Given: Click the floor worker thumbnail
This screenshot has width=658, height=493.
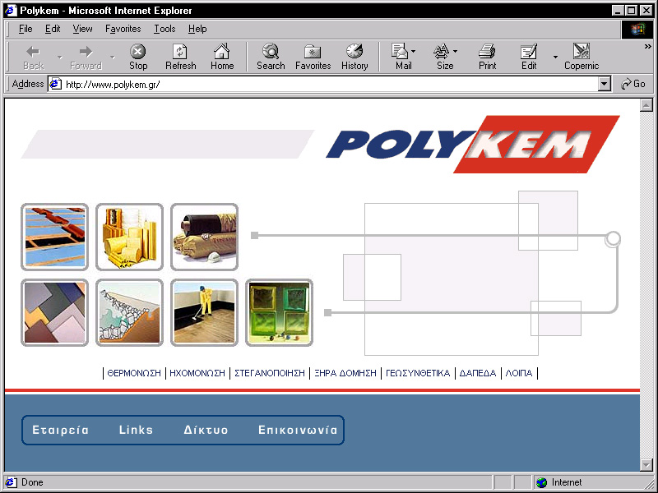Looking at the screenshot, I should (x=204, y=312).
